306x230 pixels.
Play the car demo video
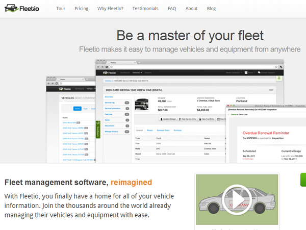(237, 199)
